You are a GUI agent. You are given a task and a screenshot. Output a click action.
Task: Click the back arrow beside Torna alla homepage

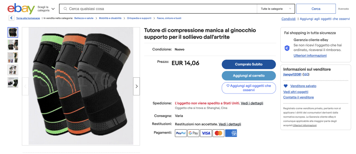(x=12, y=18)
